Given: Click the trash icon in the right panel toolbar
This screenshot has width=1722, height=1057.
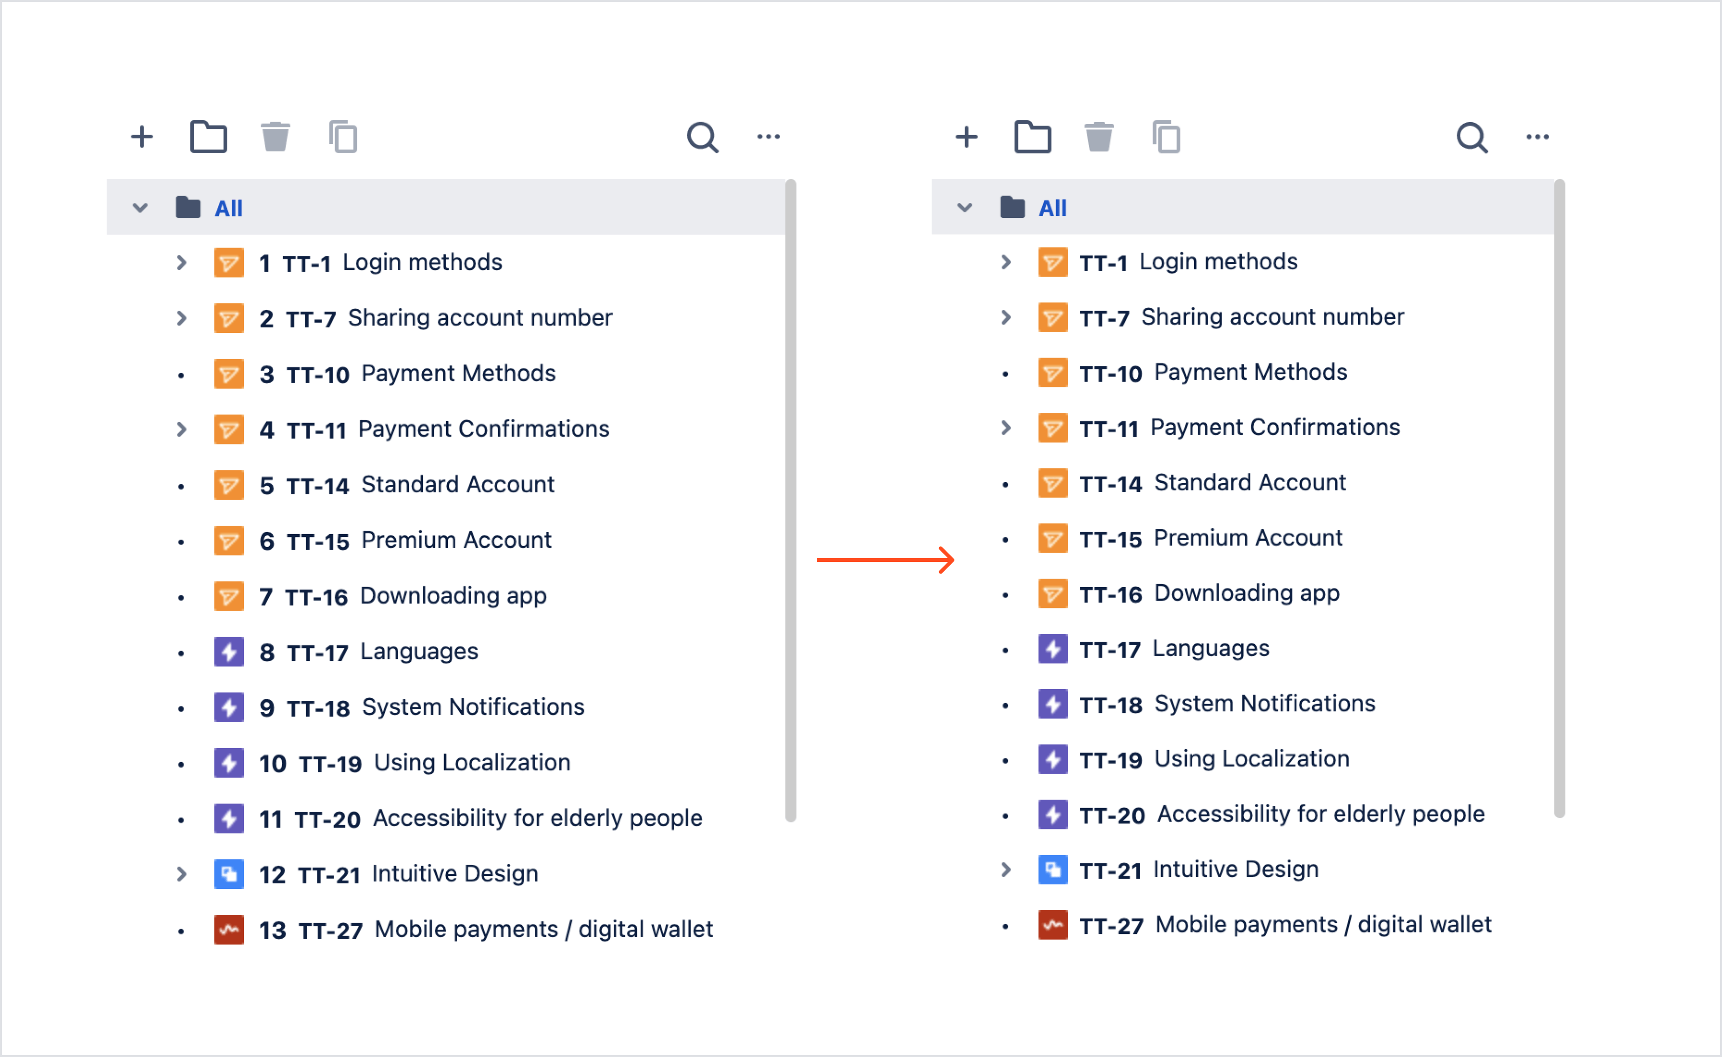Looking at the screenshot, I should point(1099,137).
